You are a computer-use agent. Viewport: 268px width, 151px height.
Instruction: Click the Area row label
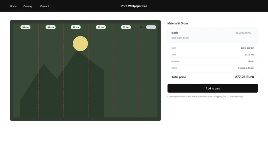click(x=174, y=55)
